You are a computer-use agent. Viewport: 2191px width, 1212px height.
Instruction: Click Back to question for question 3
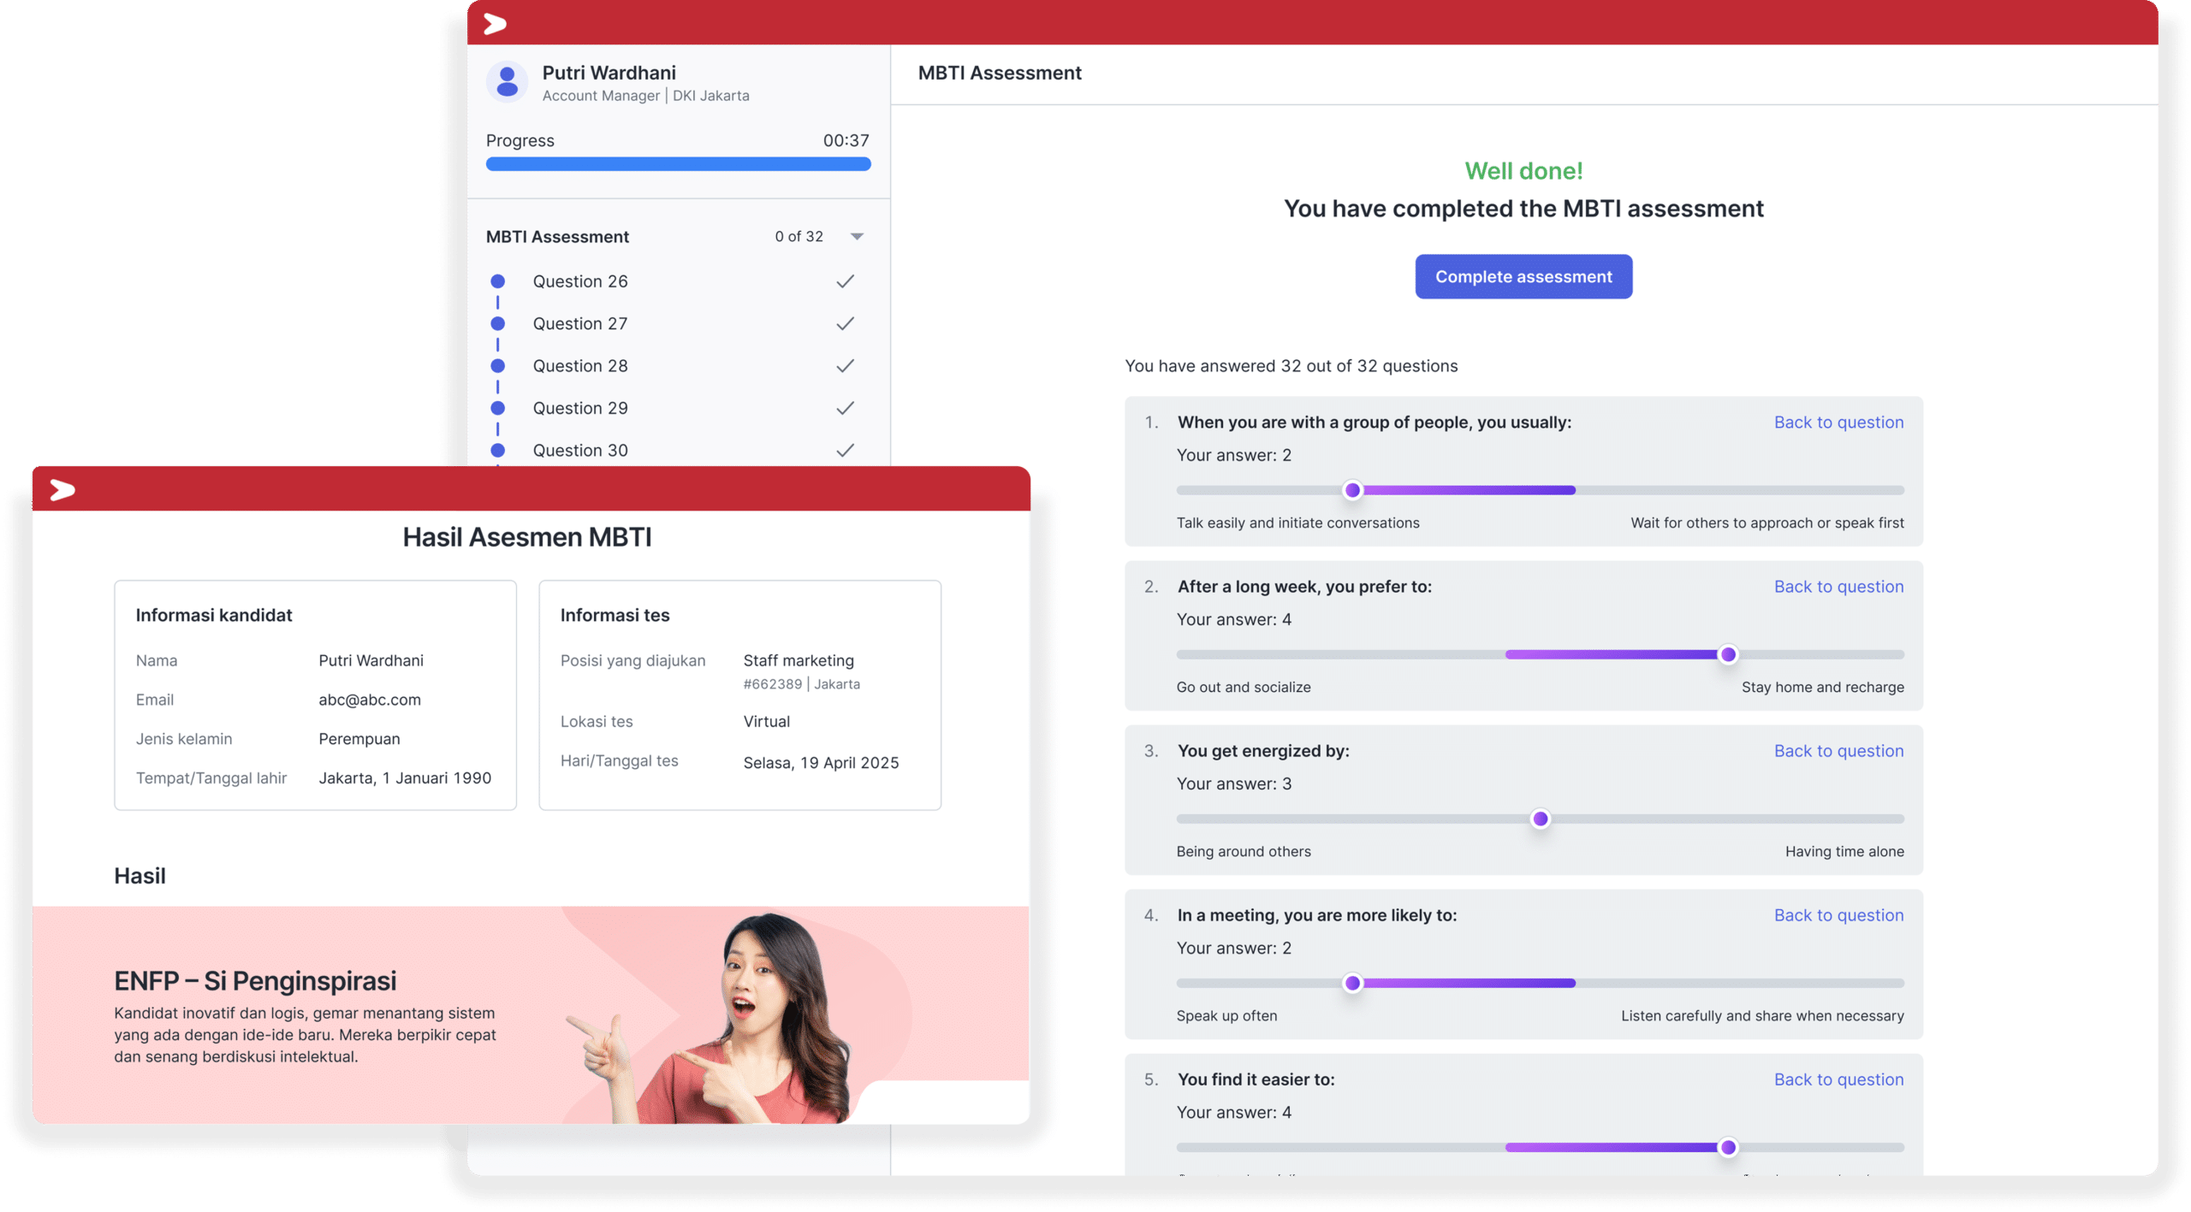point(1838,751)
